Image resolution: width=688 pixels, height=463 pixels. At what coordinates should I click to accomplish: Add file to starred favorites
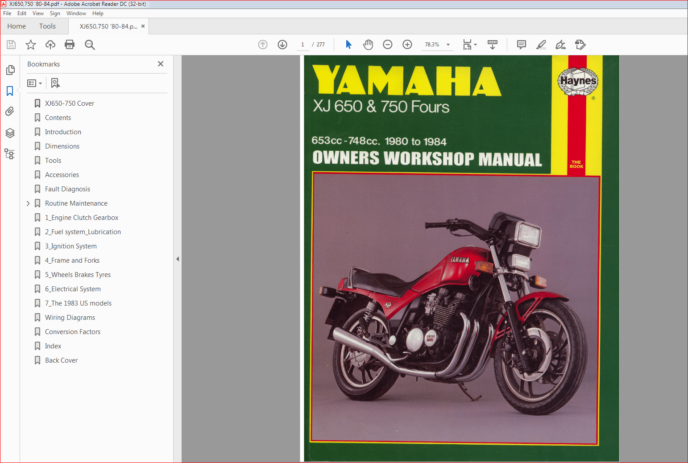tap(31, 45)
